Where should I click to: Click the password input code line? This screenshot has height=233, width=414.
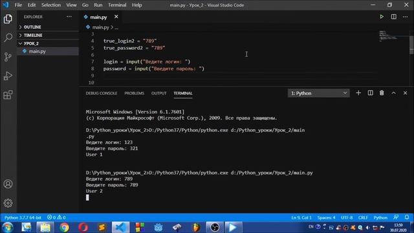coord(154,69)
